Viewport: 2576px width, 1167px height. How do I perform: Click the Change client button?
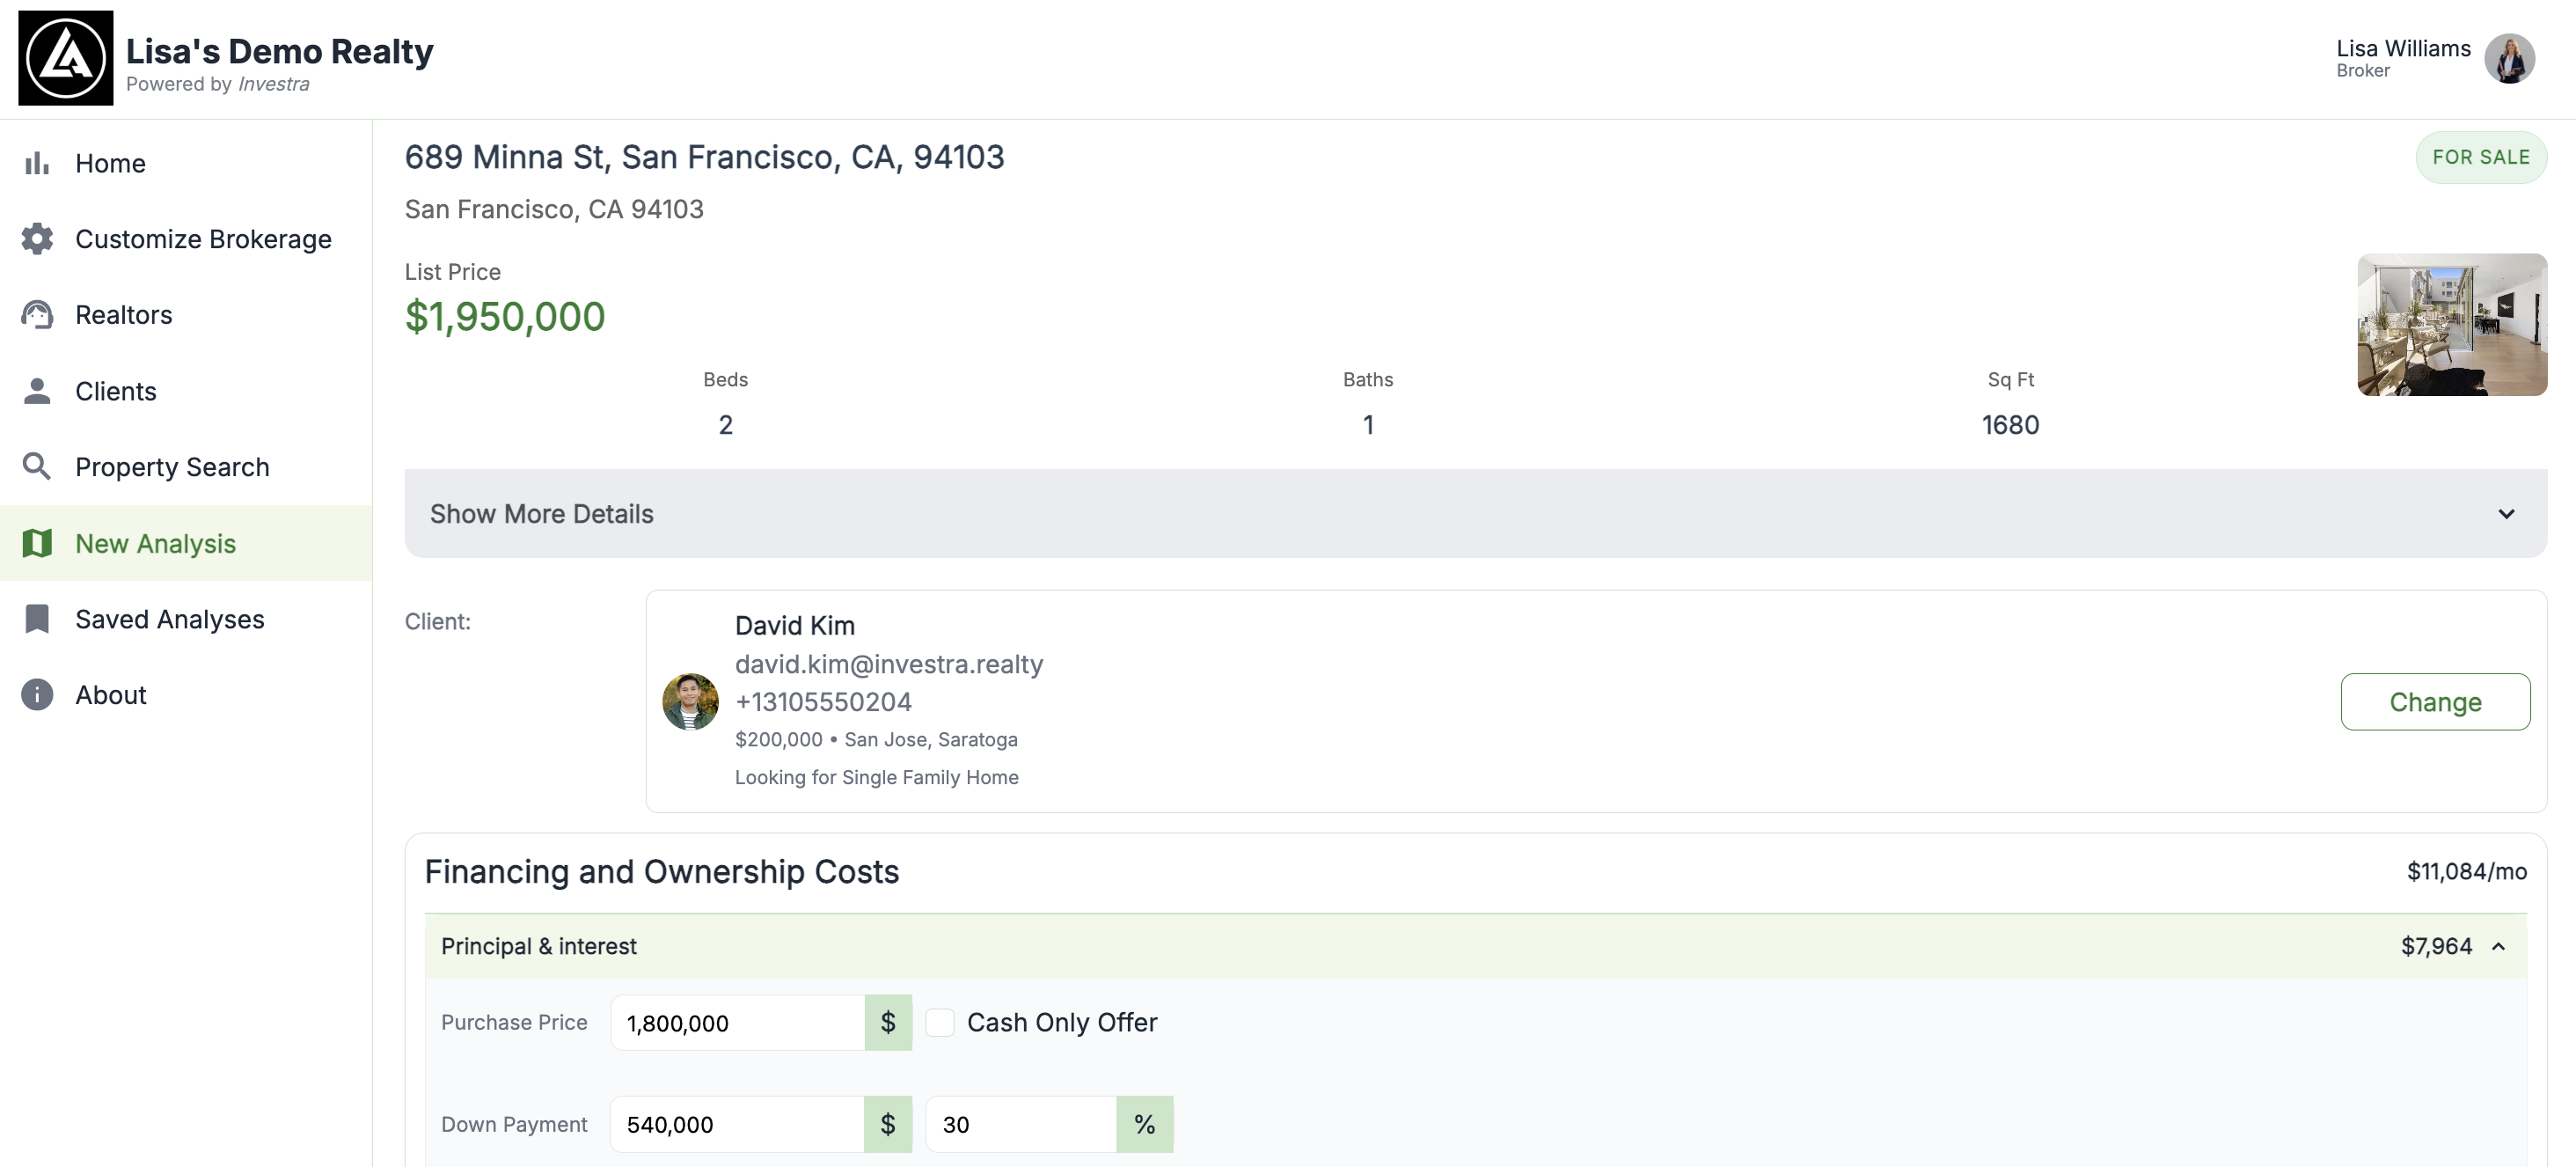(2435, 702)
